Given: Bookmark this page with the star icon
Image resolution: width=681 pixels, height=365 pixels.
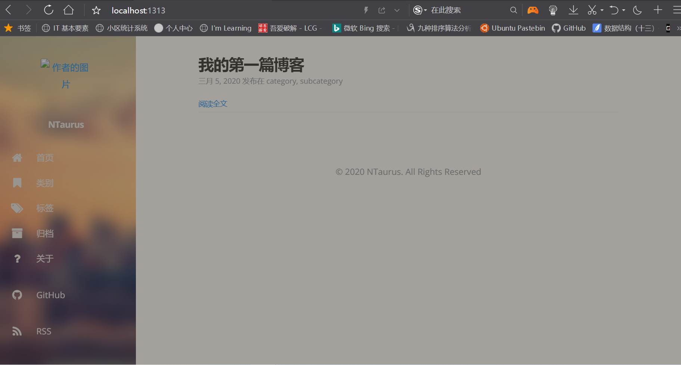Looking at the screenshot, I should pos(96,10).
